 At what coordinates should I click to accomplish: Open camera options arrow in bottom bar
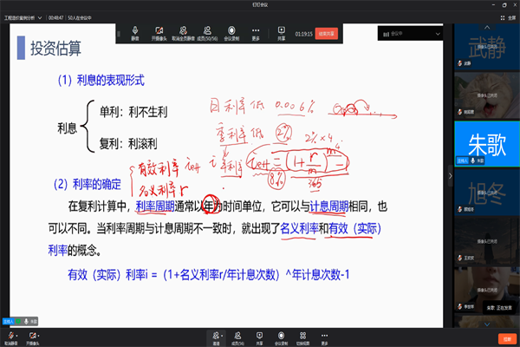tap(38, 336)
